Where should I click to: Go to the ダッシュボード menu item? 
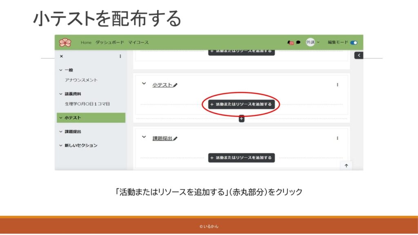coord(110,42)
